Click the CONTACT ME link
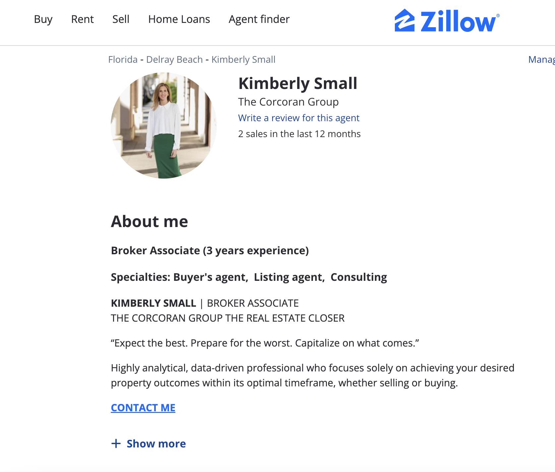The image size is (555, 472). click(143, 408)
